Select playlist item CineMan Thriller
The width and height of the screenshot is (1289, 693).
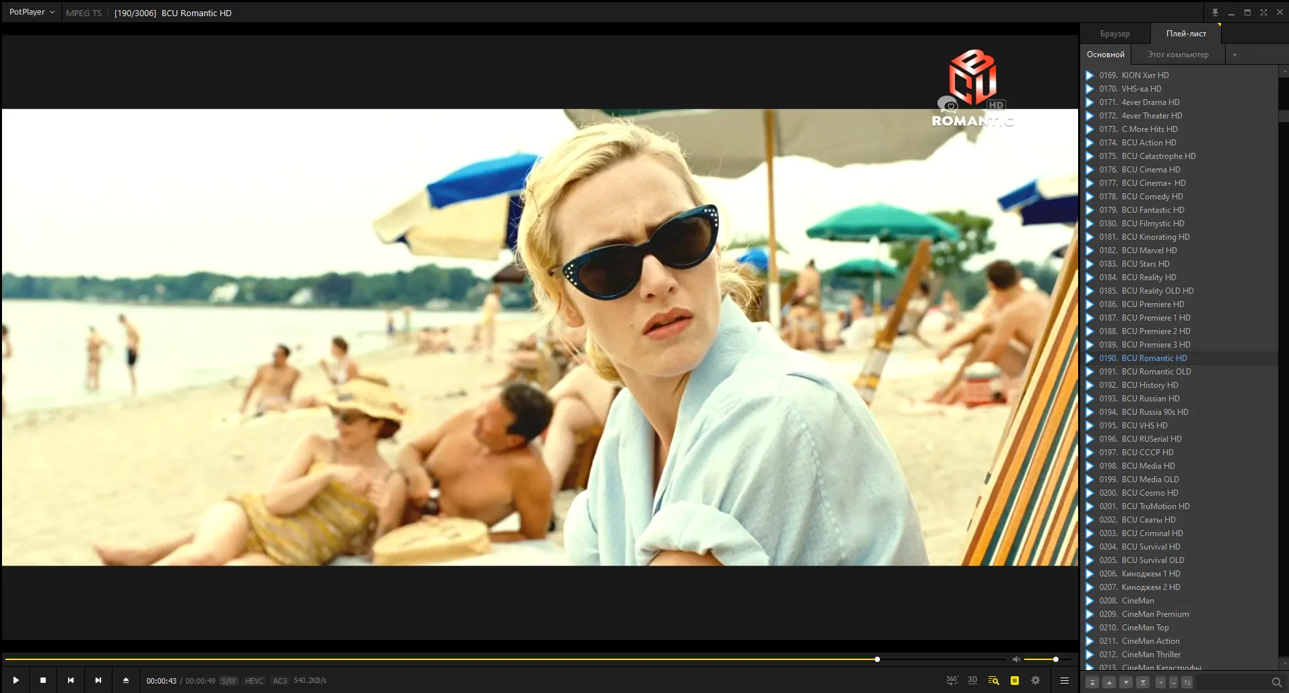pos(1181,655)
